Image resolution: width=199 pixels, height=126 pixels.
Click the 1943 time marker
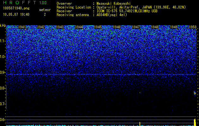[60, 27]
